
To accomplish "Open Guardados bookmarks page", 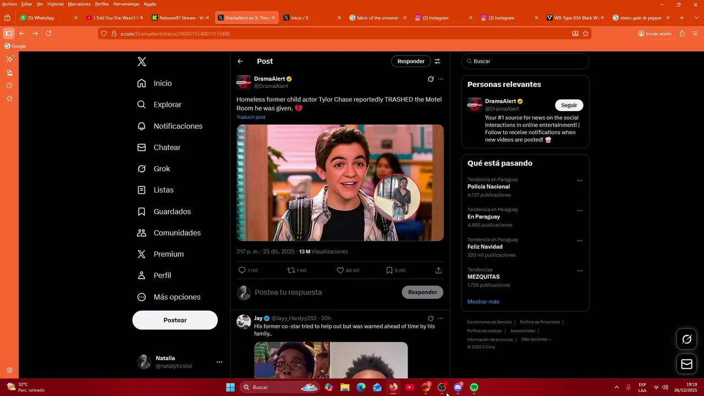I will (x=164, y=212).
